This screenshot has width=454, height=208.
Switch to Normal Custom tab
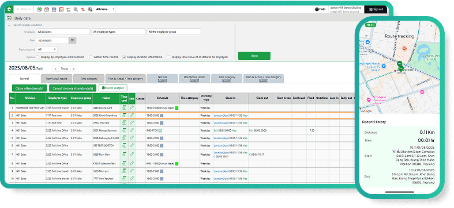(162, 79)
